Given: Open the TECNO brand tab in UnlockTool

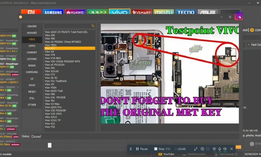Looking at the screenshot, I should click(186, 12).
